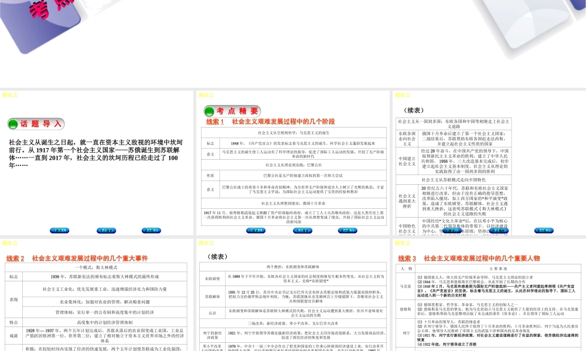Click the 中国建立社会主义 row label
This screenshot has height=351, width=586.
[x=407, y=161]
